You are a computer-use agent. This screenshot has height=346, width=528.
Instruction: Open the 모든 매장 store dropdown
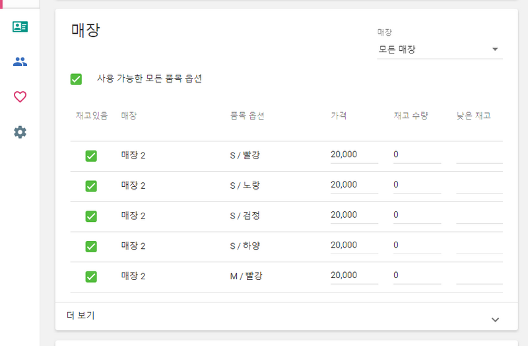click(x=439, y=50)
